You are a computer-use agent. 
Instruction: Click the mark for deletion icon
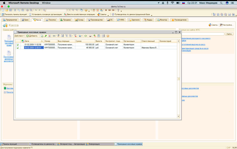coord(50,36)
